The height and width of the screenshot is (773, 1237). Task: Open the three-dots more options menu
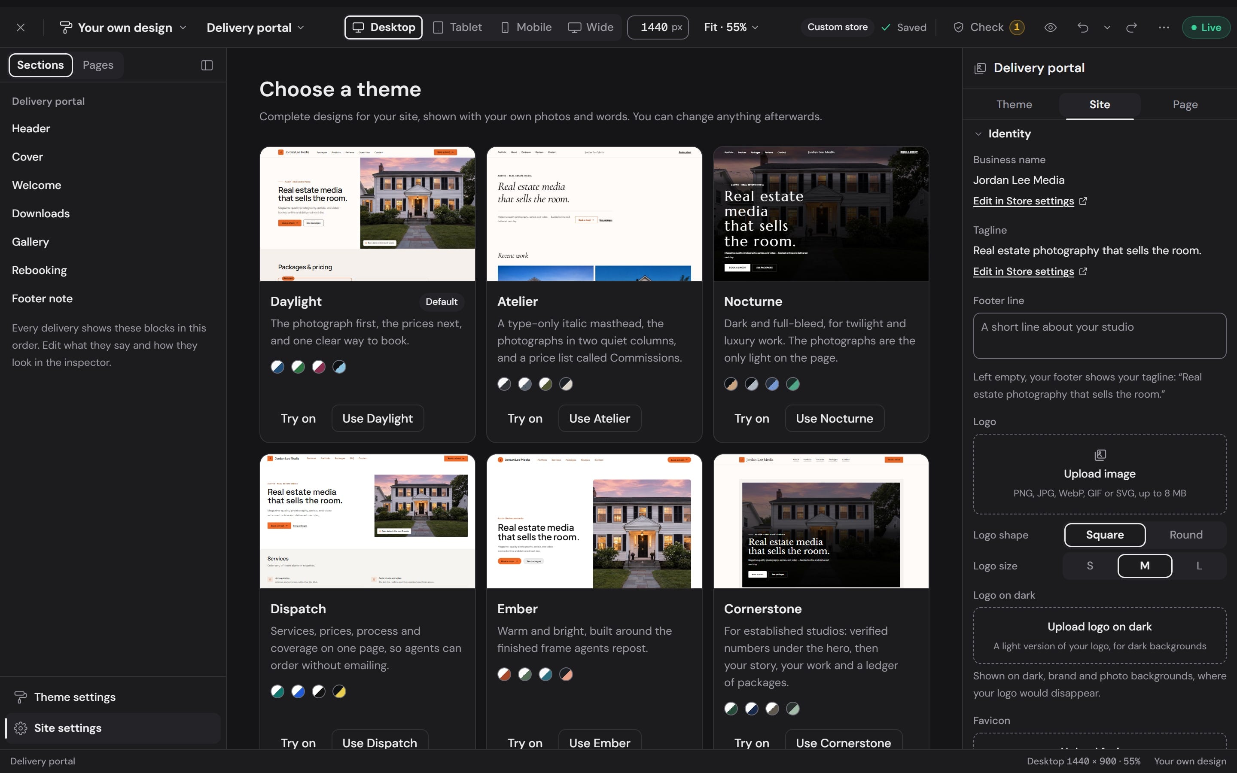pyautogui.click(x=1164, y=27)
